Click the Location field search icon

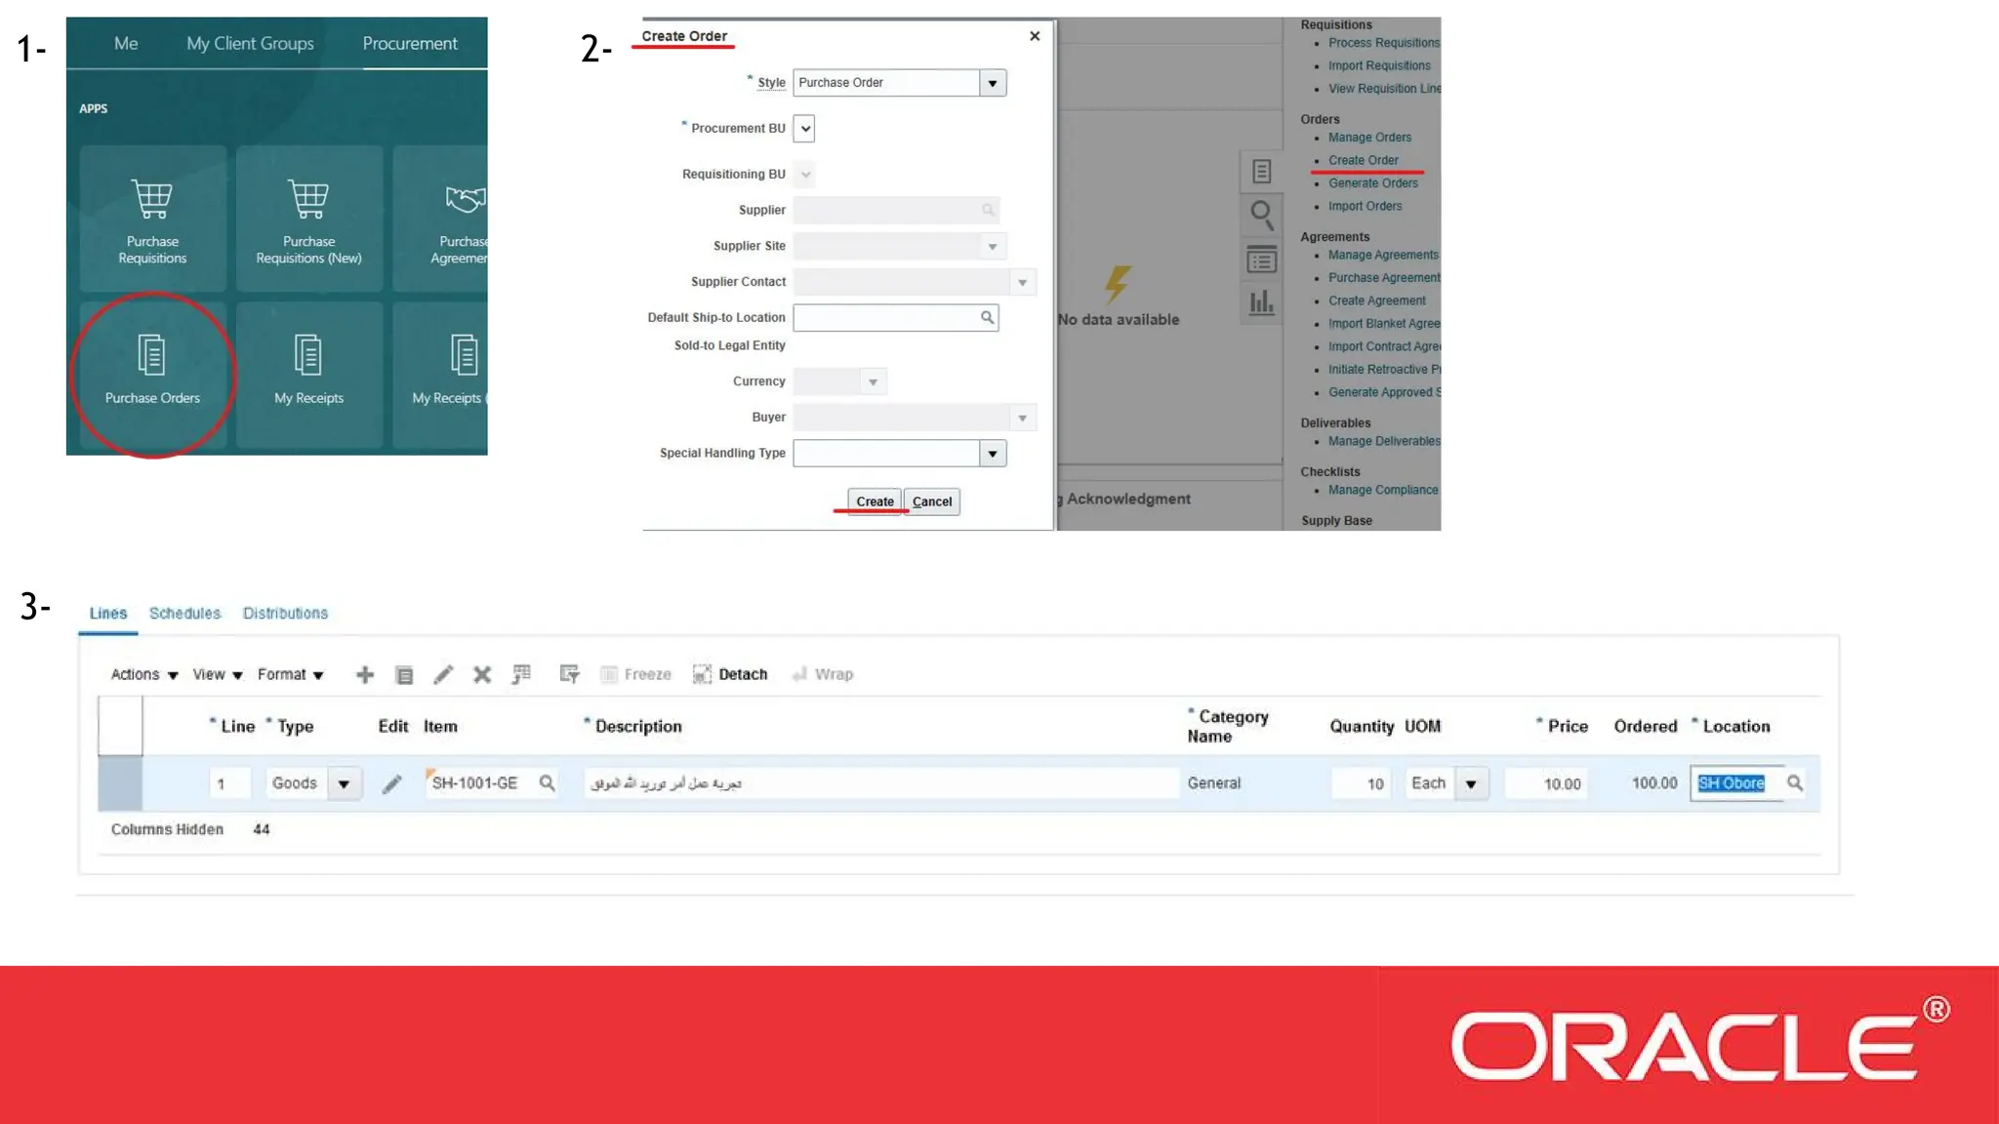click(x=1794, y=783)
